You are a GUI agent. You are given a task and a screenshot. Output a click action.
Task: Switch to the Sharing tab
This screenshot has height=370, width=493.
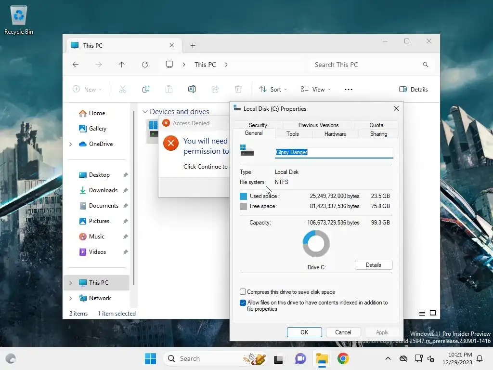point(378,134)
